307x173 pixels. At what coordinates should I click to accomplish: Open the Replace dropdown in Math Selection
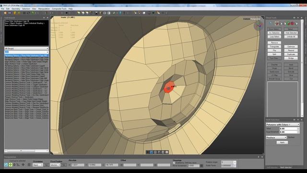tap(276, 137)
